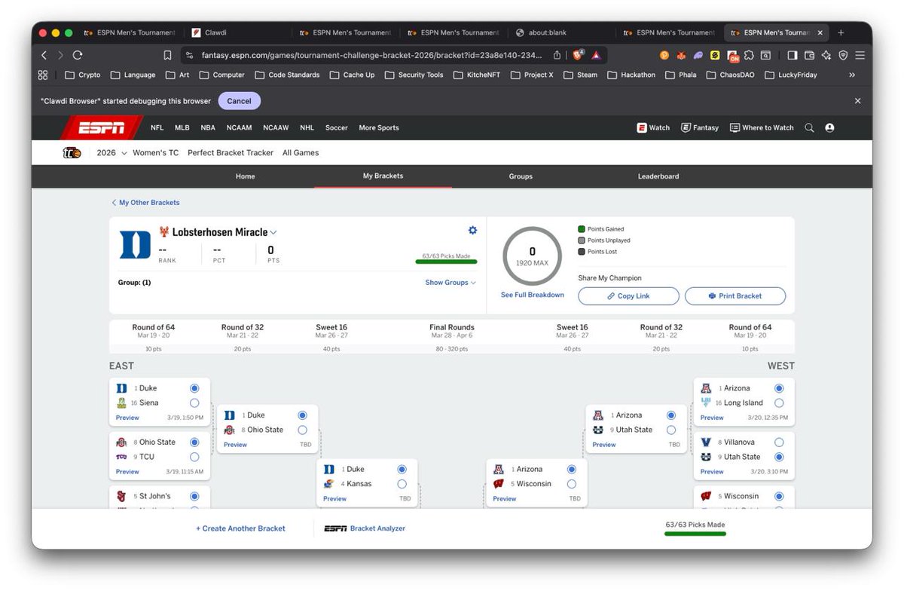Toggle the browser sidebar panel icon
This screenshot has width=904, height=591.
[792, 55]
